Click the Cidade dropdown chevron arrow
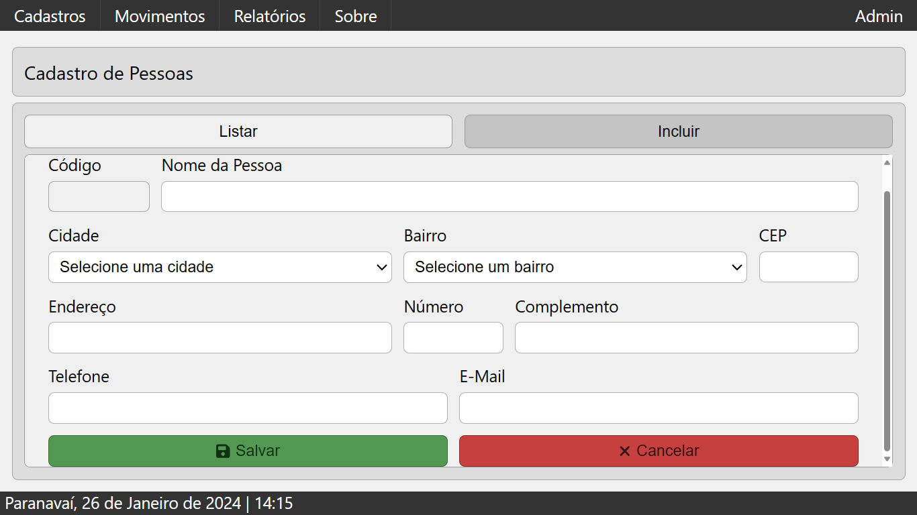917x515 pixels. pyautogui.click(x=382, y=267)
